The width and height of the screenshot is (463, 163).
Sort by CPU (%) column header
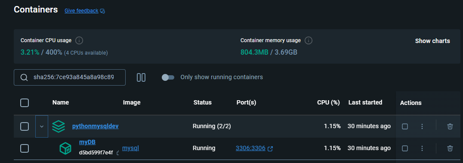tap(328, 103)
